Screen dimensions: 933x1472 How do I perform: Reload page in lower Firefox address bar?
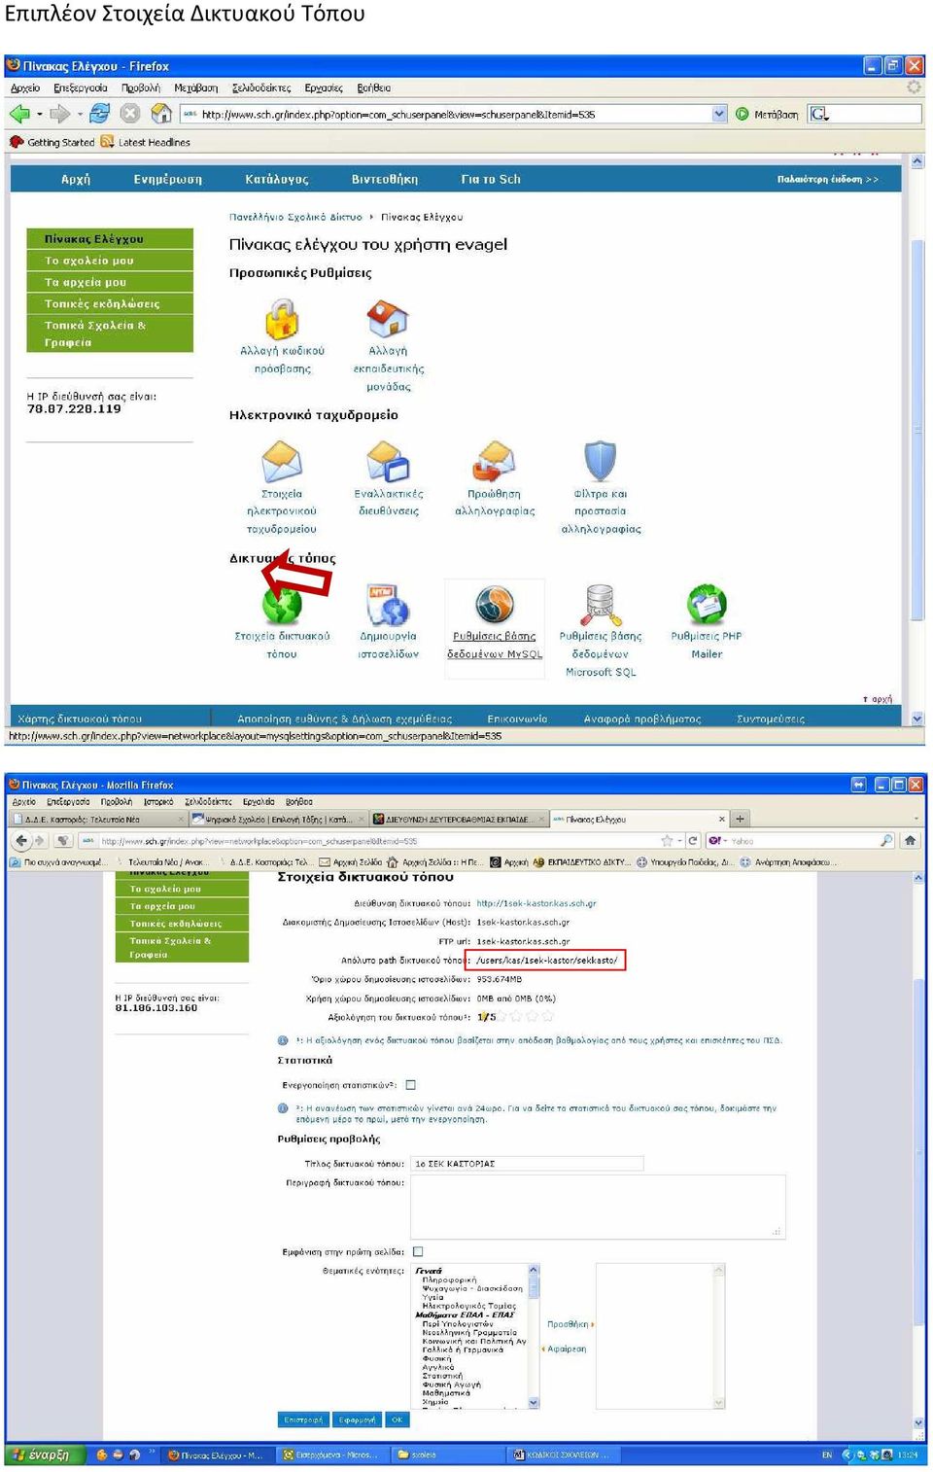point(693,841)
